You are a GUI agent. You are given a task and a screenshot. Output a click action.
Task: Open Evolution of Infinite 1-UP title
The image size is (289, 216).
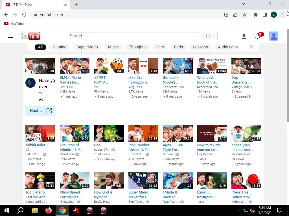(71, 147)
